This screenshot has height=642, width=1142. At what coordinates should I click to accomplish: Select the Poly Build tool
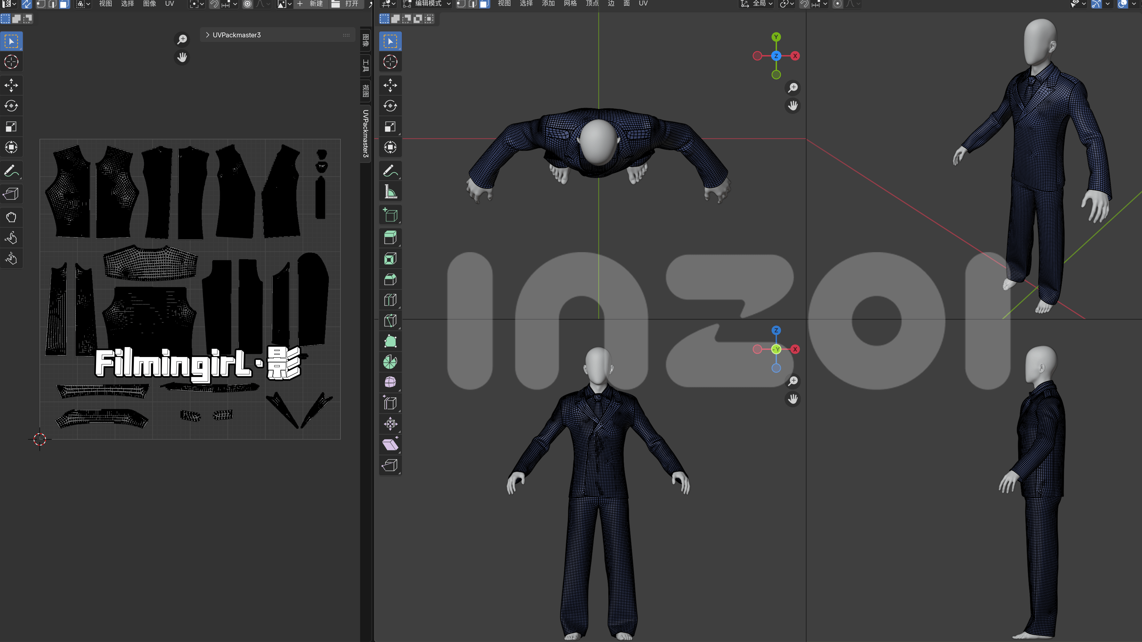coord(390,342)
